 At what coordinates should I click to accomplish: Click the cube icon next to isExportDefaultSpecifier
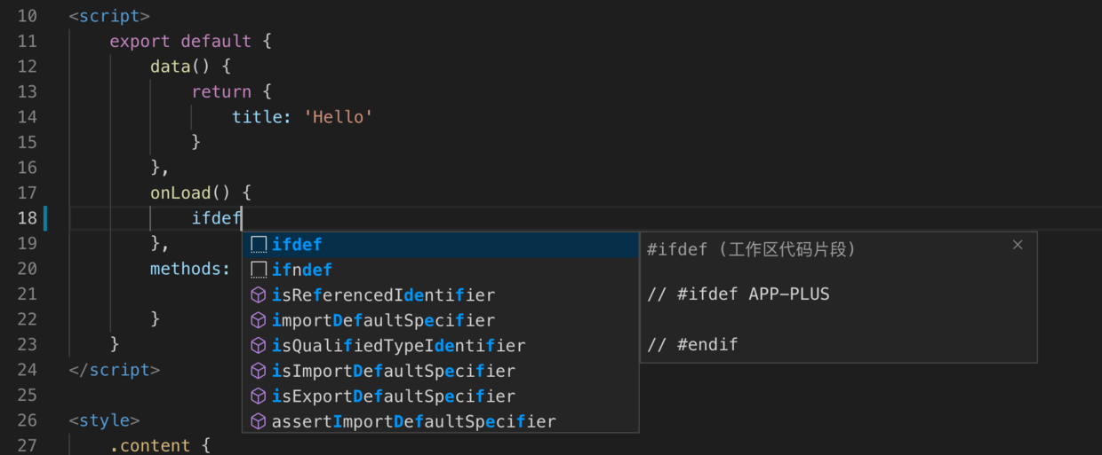pos(259,396)
